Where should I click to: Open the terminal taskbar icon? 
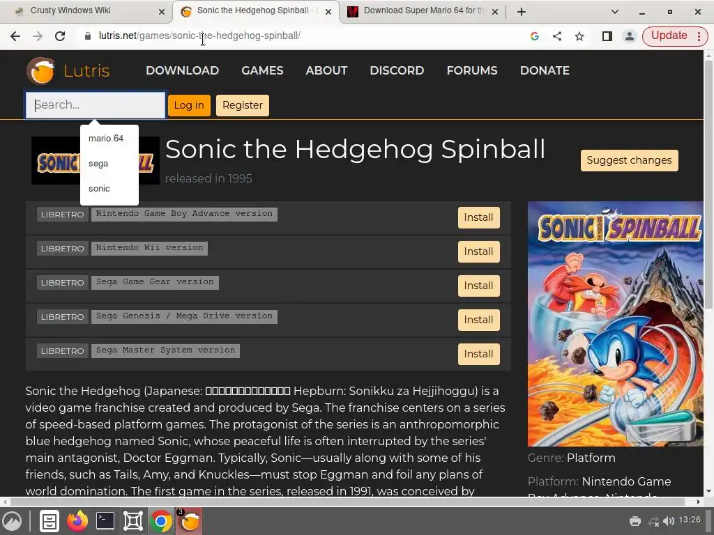pyautogui.click(x=105, y=521)
